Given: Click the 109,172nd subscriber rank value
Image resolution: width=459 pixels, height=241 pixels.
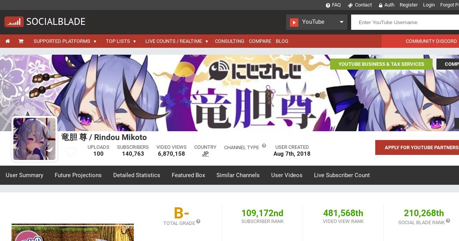Looking at the screenshot, I should (x=262, y=213).
